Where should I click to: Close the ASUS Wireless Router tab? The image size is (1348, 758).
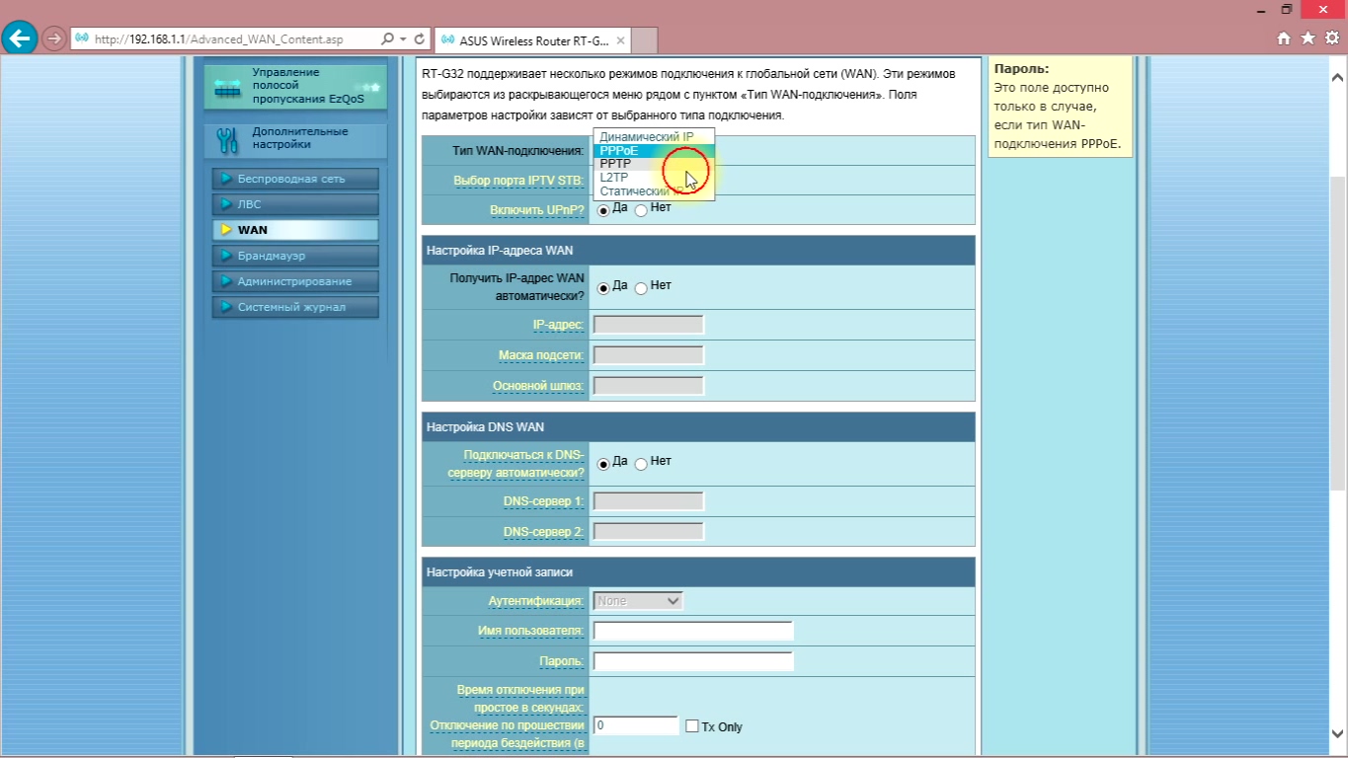tap(620, 40)
